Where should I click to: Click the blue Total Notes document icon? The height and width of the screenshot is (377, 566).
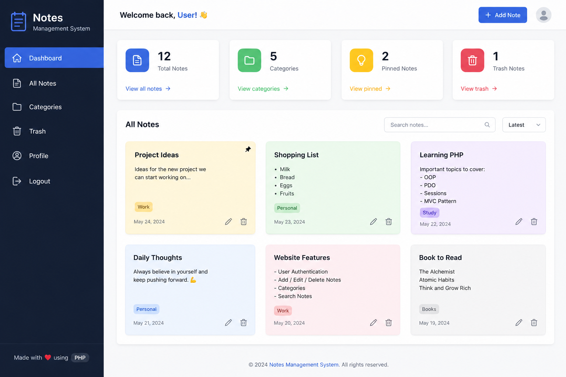click(x=137, y=60)
